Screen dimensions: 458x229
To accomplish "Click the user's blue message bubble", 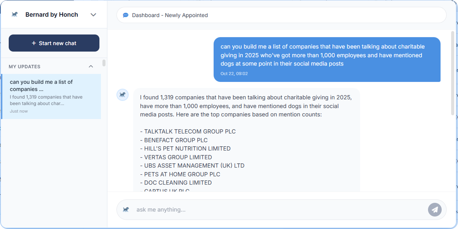I will click(327, 60).
